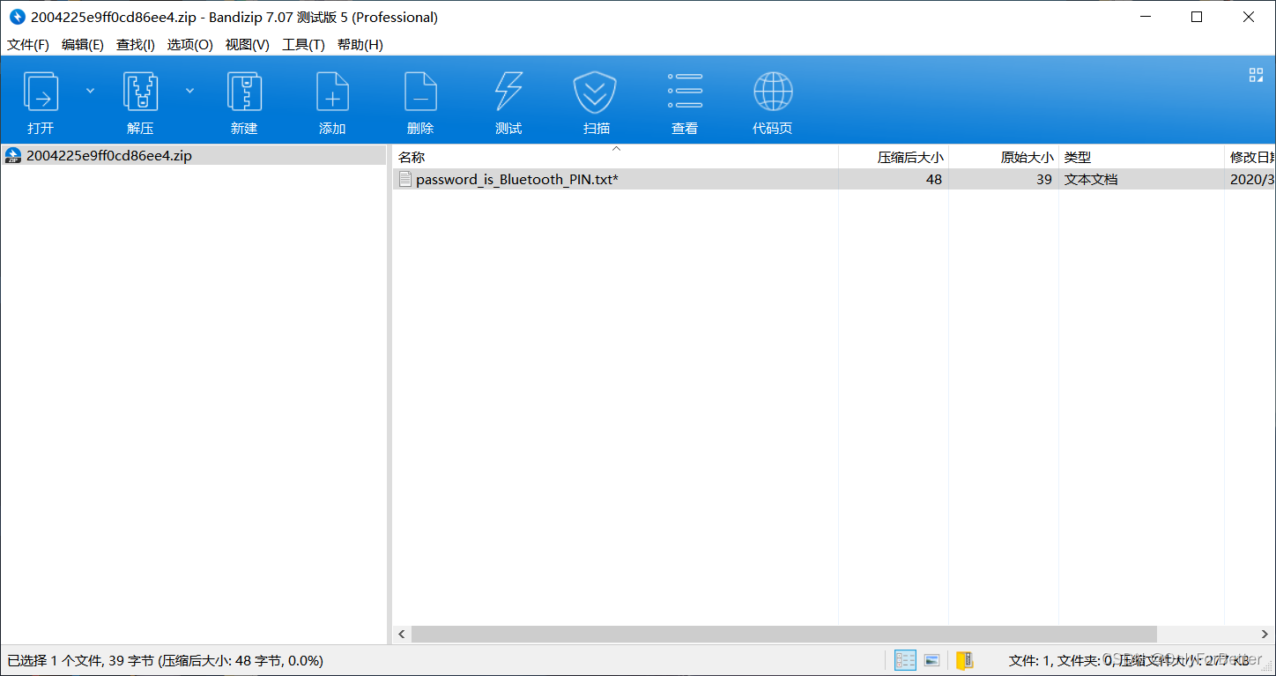The image size is (1276, 676).
Task: Sort by the 类型 column header
Action: (1141, 157)
